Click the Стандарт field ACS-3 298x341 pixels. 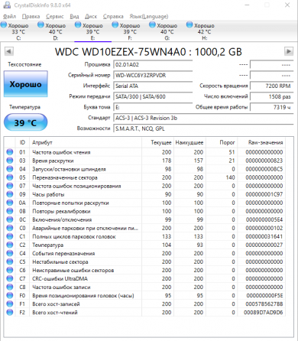pos(203,118)
